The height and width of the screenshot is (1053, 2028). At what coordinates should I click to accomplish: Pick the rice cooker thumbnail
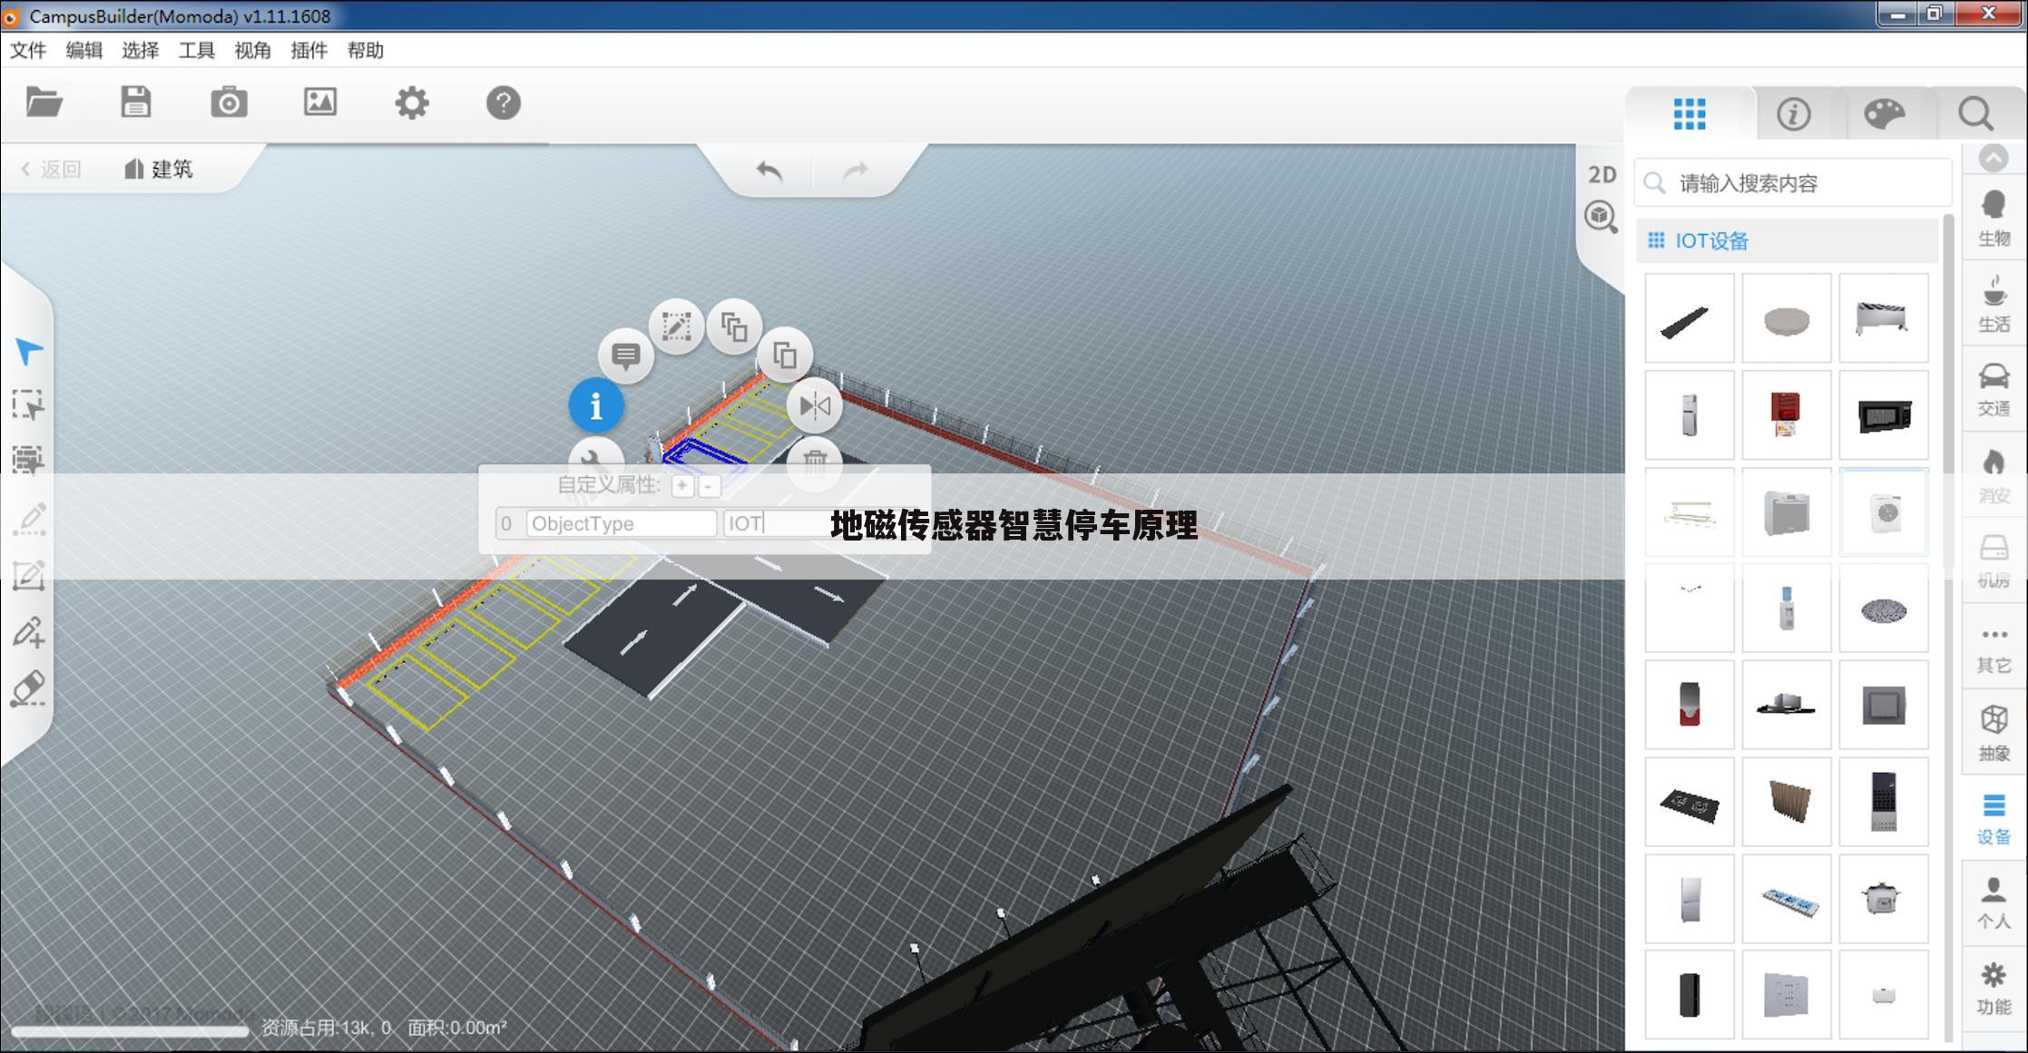[1884, 899]
